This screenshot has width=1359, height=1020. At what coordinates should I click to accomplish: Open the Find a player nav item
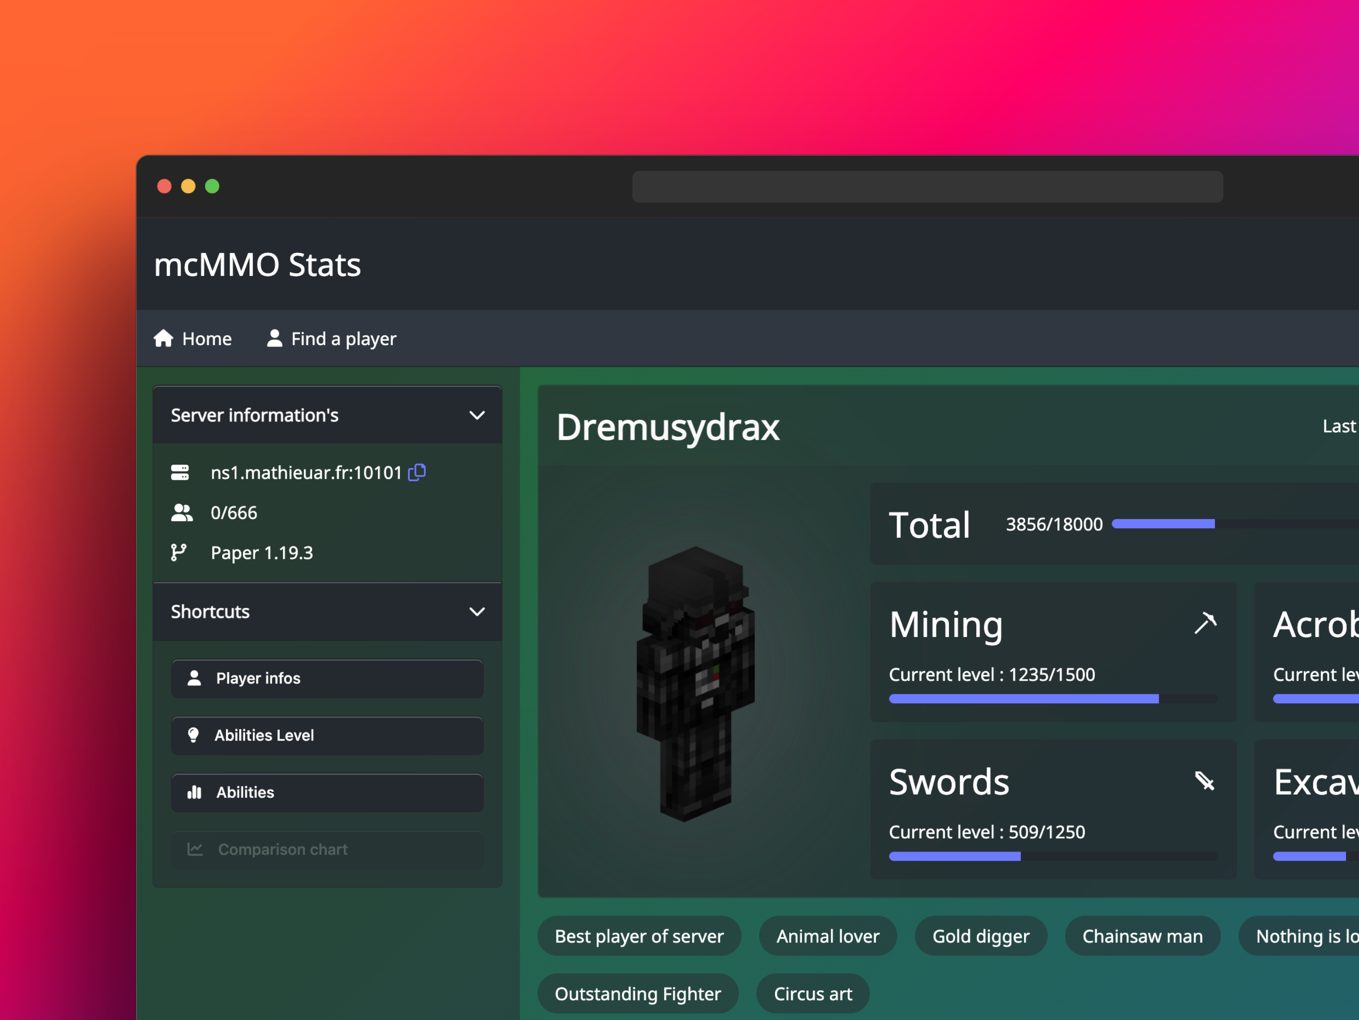[331, 338]
